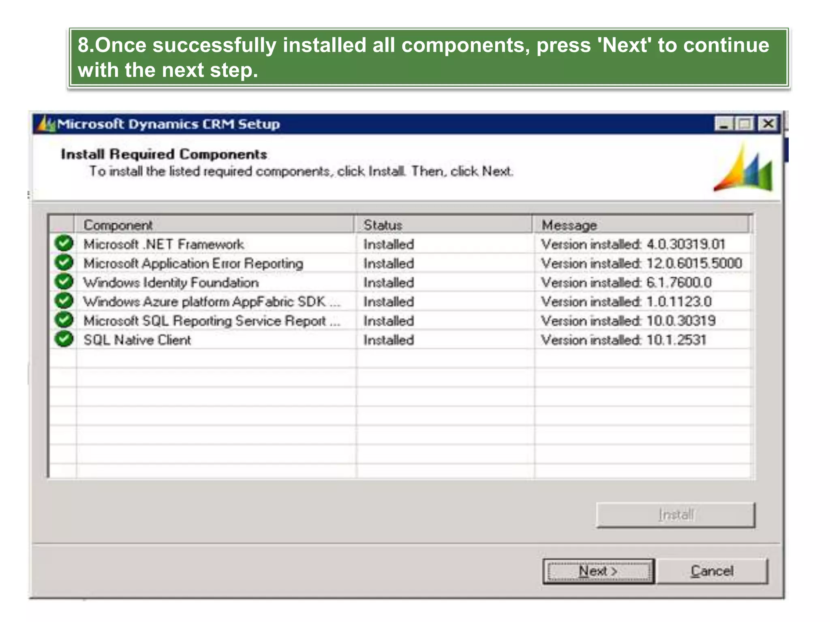Click the green check beside Microsoft Application Error Reporting
This screenshot has width=830, height=622.
tap(64, 262)
